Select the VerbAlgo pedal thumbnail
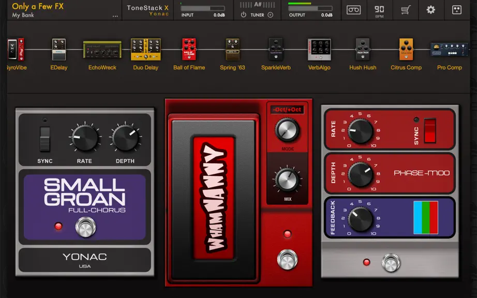Image resolution: width=477 pixels, height=298 pixels. click(x=319, y=50)
